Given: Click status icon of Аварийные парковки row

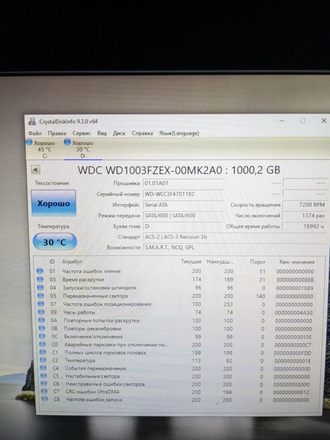Looking at the screenshot, I should 42,344.
